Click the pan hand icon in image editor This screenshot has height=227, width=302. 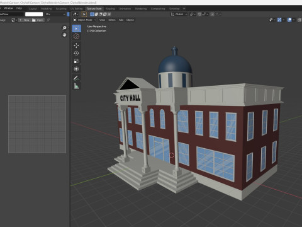[64, 35]
